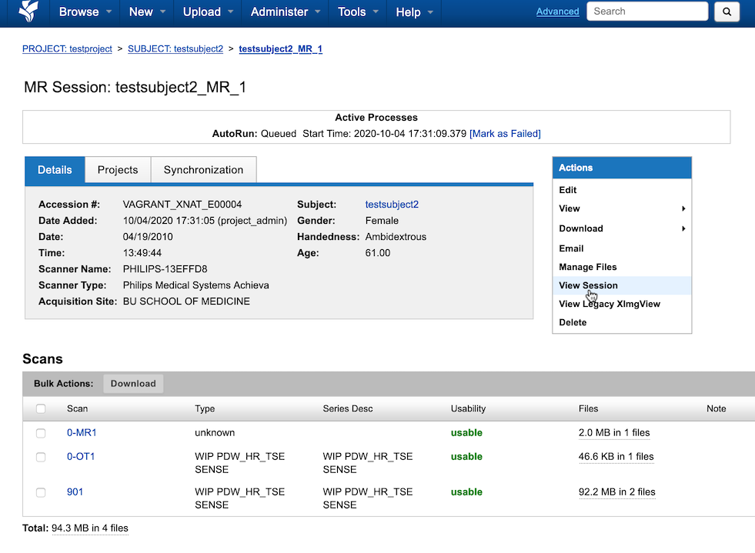Go to PROJECT: testproject breadcrumb

67,48
